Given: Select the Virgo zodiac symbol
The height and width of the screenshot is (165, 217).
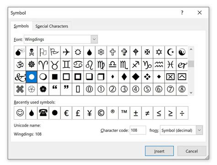Looking at the screenshot, I should (x=101, y=65).
